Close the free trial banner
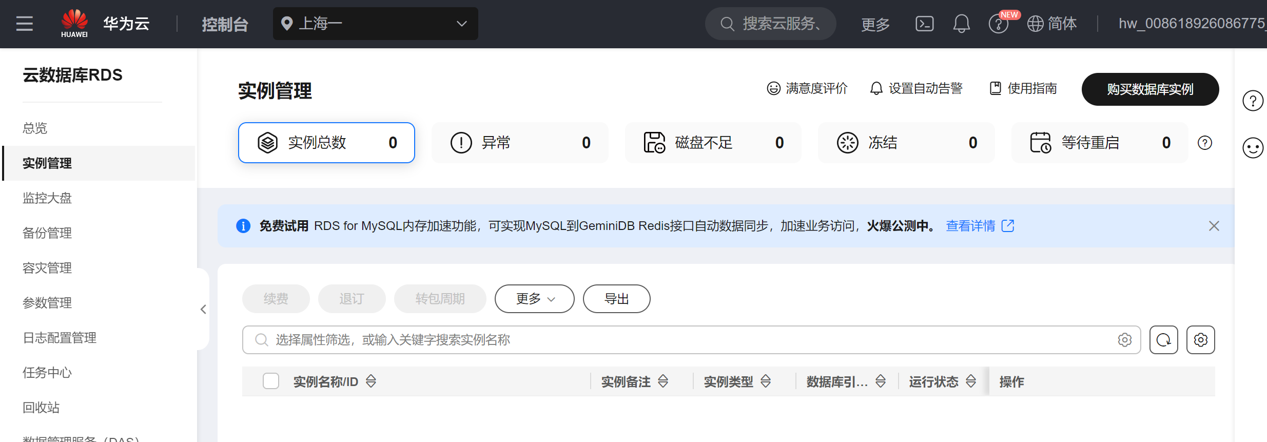Screen dimensions: 1267x442 point(1214,226)
